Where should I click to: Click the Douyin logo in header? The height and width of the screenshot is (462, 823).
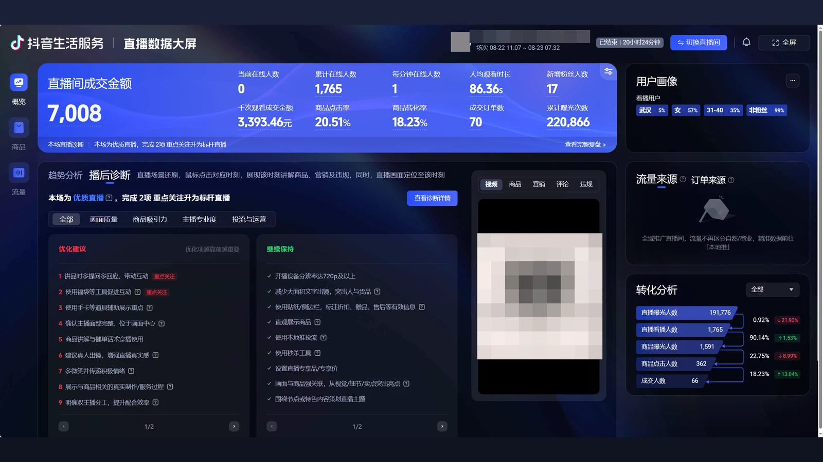coord(17,43)
